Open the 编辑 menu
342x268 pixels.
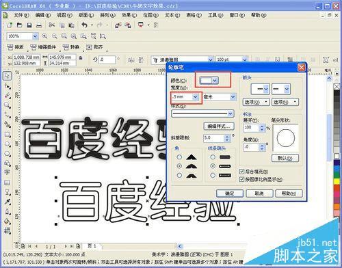pyautogui.click(x=42, y=15)
